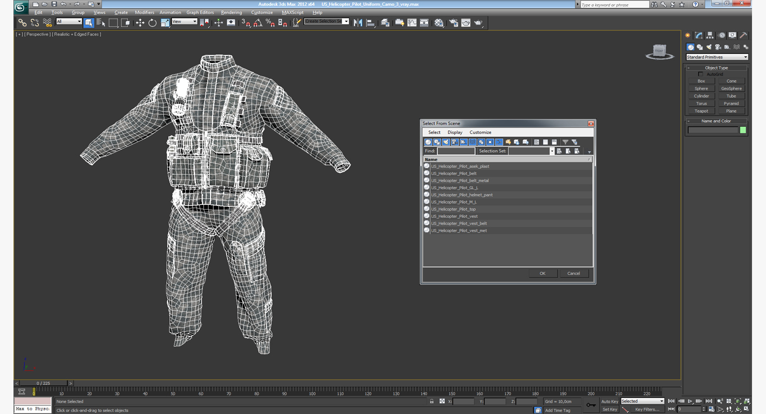Image resolution: width=766 pixels, height=414 pixels.
Task: Open the Display menu in Select From Scene
Action: tap(454, 132)
